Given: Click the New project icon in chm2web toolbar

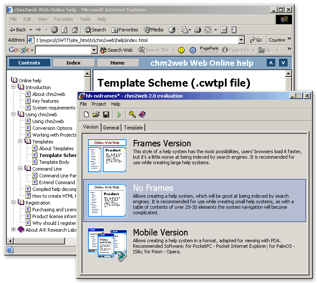Looking at the screenshot, I should (86, 115).
